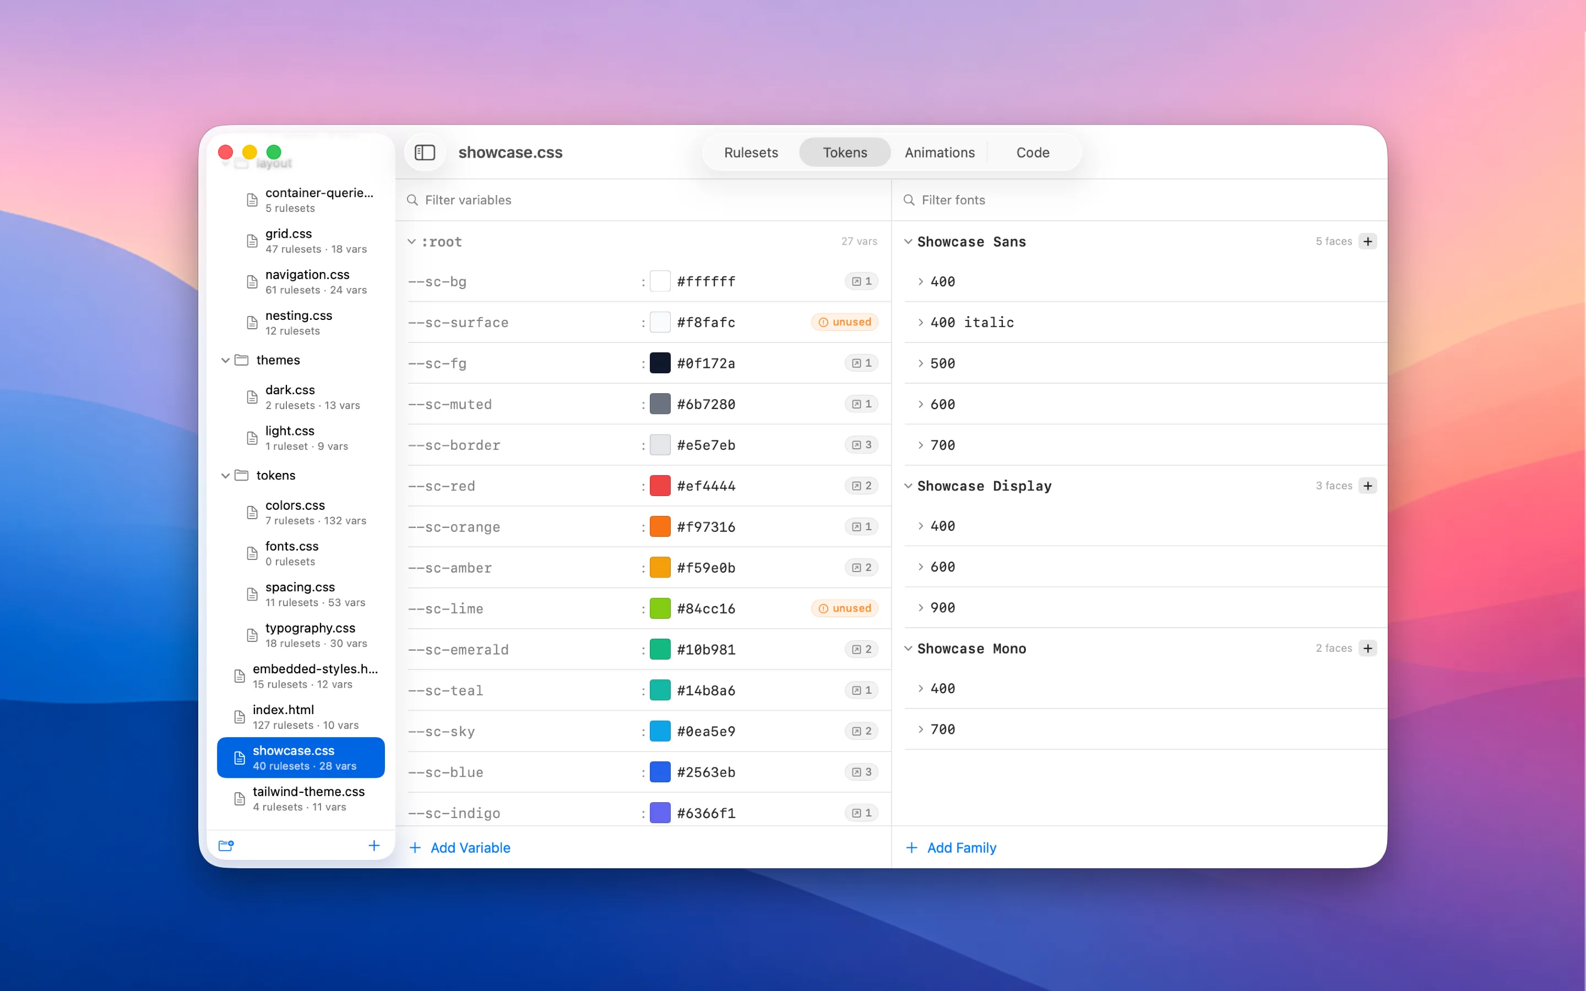Click the file icon of colors.css
Viewport: 1586px width, 991px height.
(252, 513)
